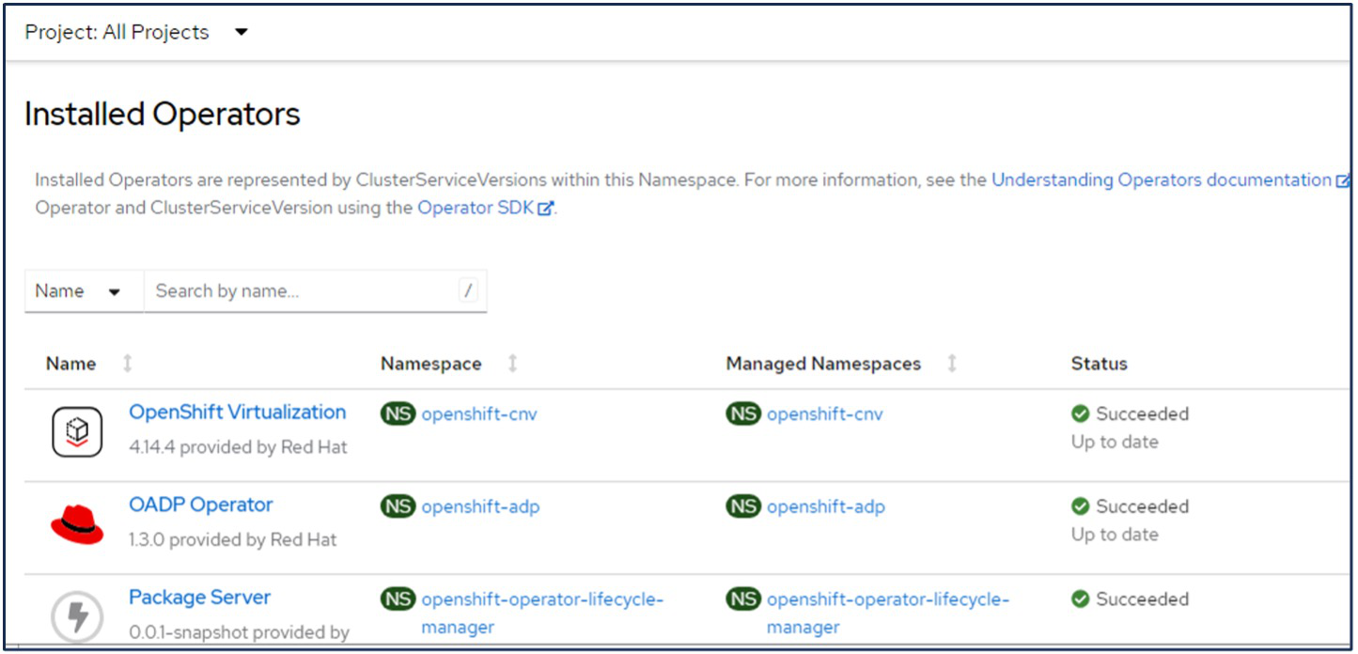Screen dimensions: 1358x654
Task: Click the OADP Operator red hat icon
Action: pyautogui.click(x=77, y=523)
